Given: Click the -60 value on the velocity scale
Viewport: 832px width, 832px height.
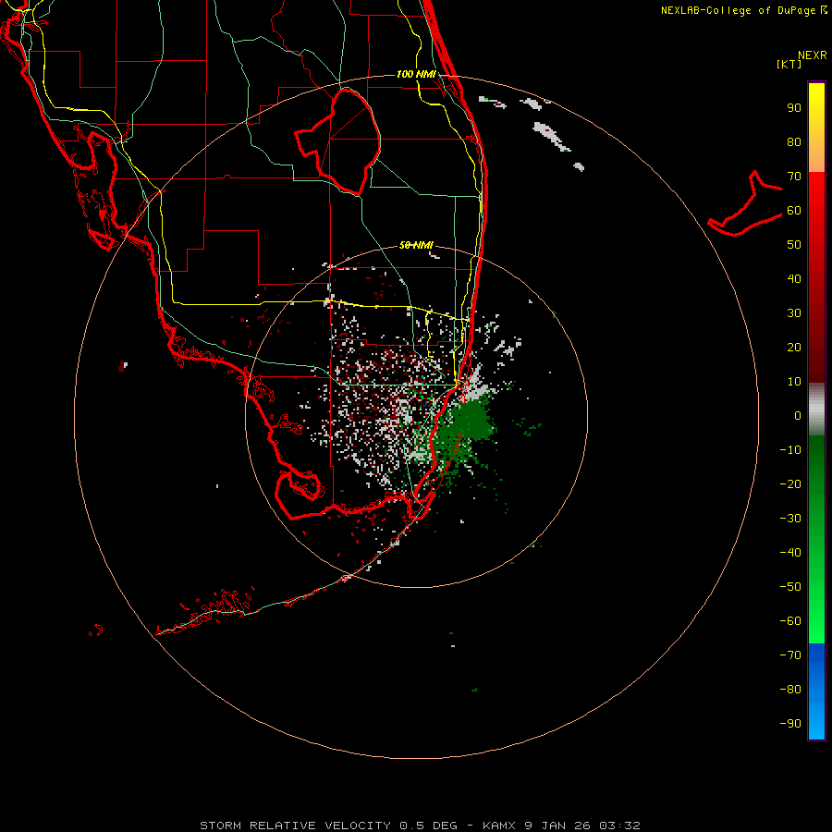Looking at the screenshot, I should [790, 621].
